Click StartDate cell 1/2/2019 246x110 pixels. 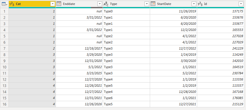[x=173, y=86]
